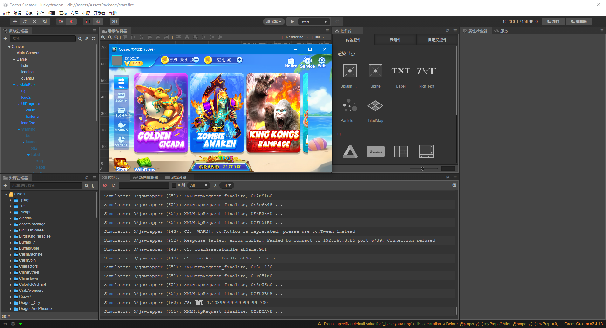This screenshot has height=328, width=606.
Task: Open the console log file
Action: 114,185
